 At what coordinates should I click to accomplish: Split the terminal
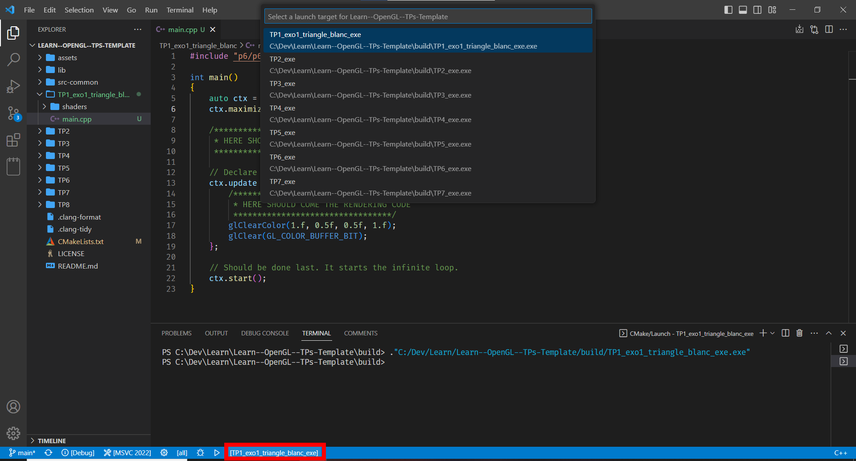point(786,333)
